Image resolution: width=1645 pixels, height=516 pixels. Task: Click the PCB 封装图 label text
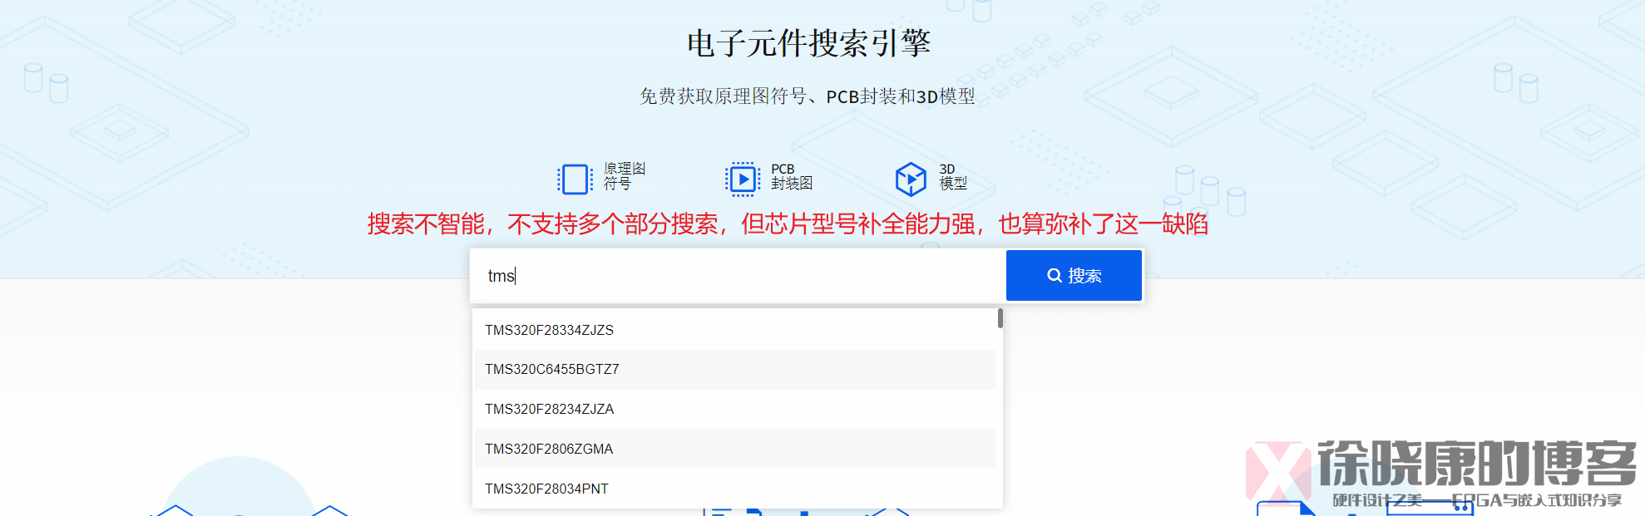[792, 176]
